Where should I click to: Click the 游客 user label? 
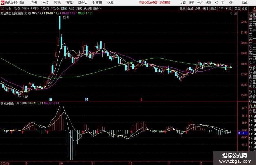tap(245, 3)
